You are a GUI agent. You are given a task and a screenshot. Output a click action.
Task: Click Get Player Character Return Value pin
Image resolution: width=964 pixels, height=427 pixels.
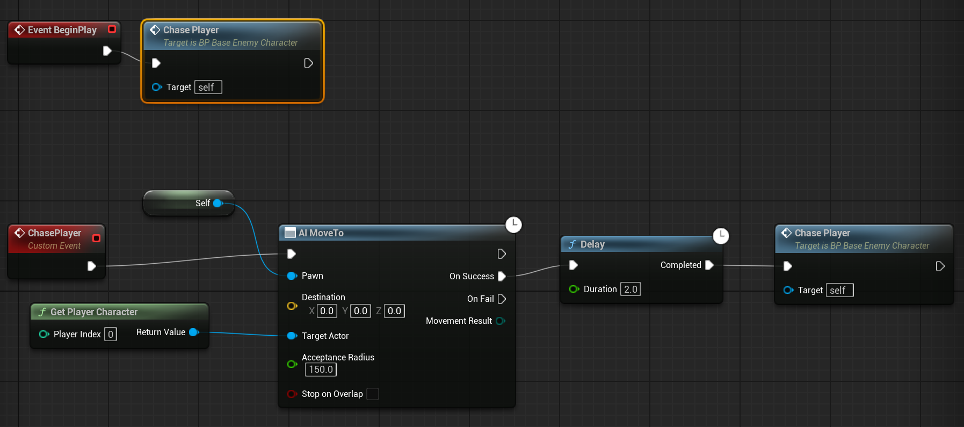(194, 332)
